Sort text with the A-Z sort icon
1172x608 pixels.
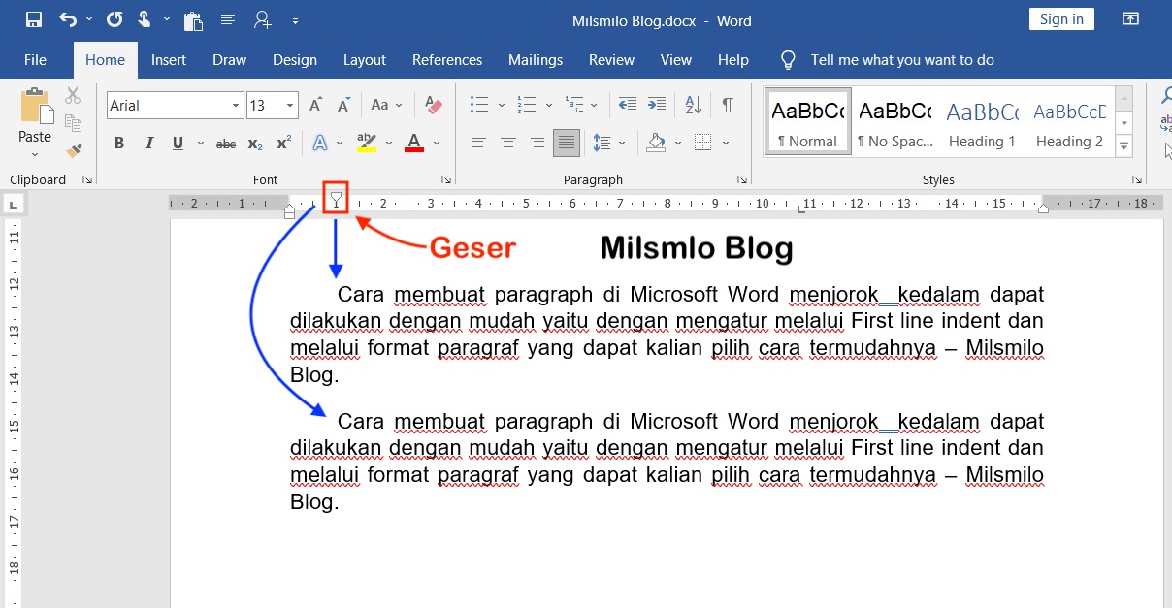point(694,105)
